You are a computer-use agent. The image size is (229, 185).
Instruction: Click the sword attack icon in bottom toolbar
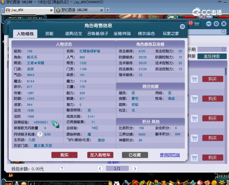click(127, 183)
